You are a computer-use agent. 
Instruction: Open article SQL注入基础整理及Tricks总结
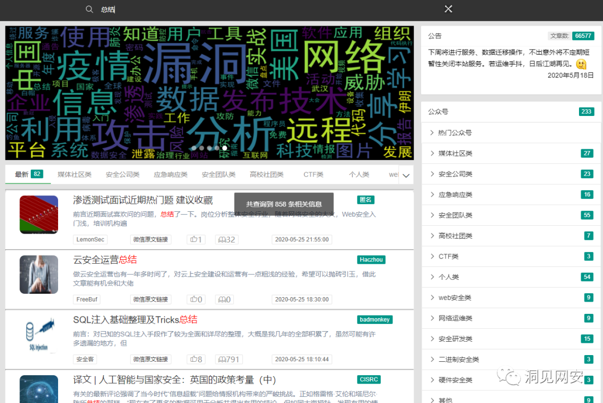click(135, 320)
